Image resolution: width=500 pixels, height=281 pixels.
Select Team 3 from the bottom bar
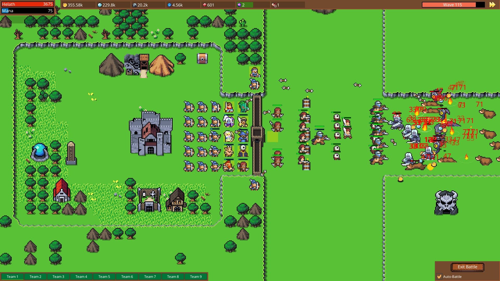(58, 277)
